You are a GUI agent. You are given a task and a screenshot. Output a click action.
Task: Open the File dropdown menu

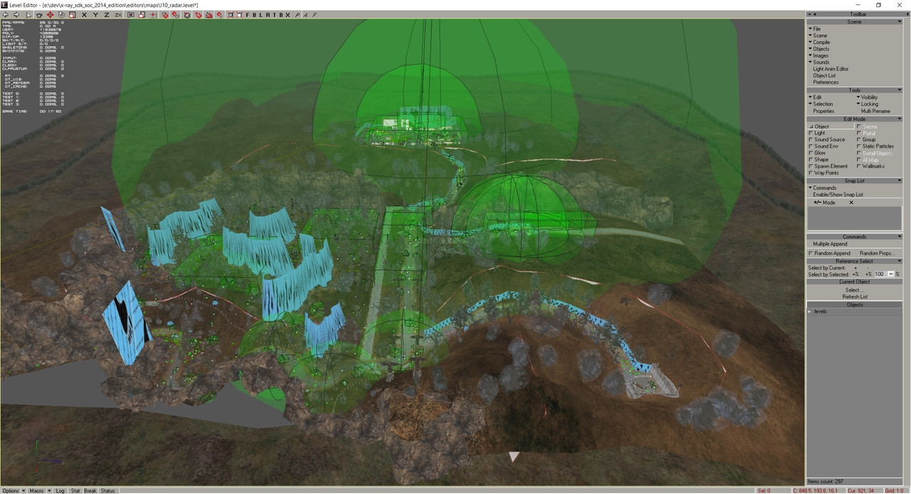click(815, 28)
